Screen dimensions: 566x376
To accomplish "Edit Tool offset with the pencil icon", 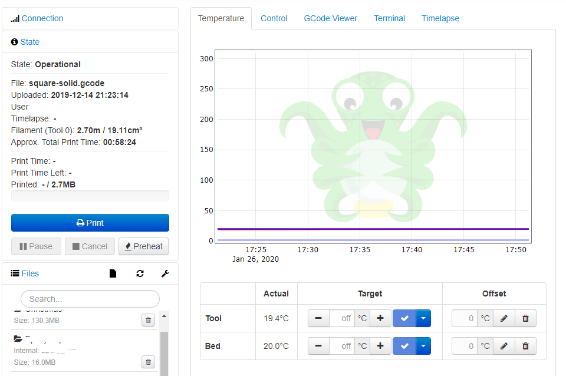I will (504, 318).
